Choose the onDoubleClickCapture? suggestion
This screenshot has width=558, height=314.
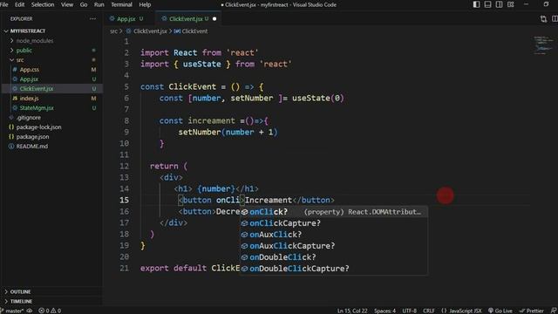tap(334, 269)
